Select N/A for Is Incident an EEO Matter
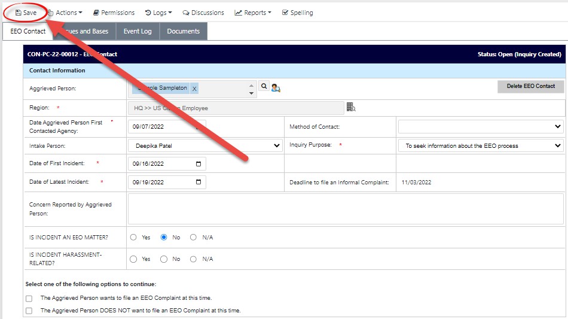 tap(194, 237)
